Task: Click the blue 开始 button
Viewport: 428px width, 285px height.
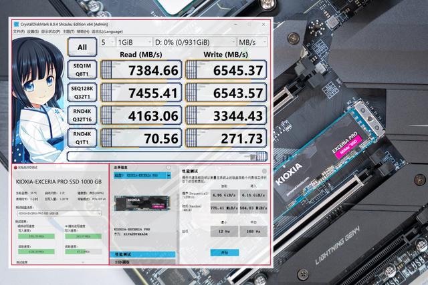Action: pos(225,252)
